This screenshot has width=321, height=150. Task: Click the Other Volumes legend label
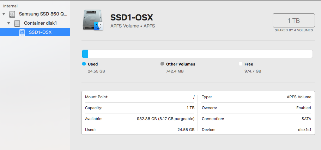pos(181,64)
